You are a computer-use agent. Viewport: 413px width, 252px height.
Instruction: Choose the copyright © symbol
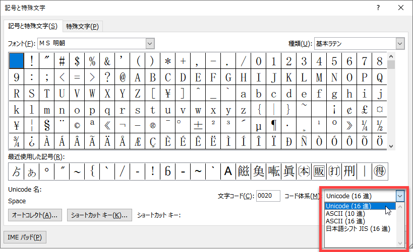[77, 125]
